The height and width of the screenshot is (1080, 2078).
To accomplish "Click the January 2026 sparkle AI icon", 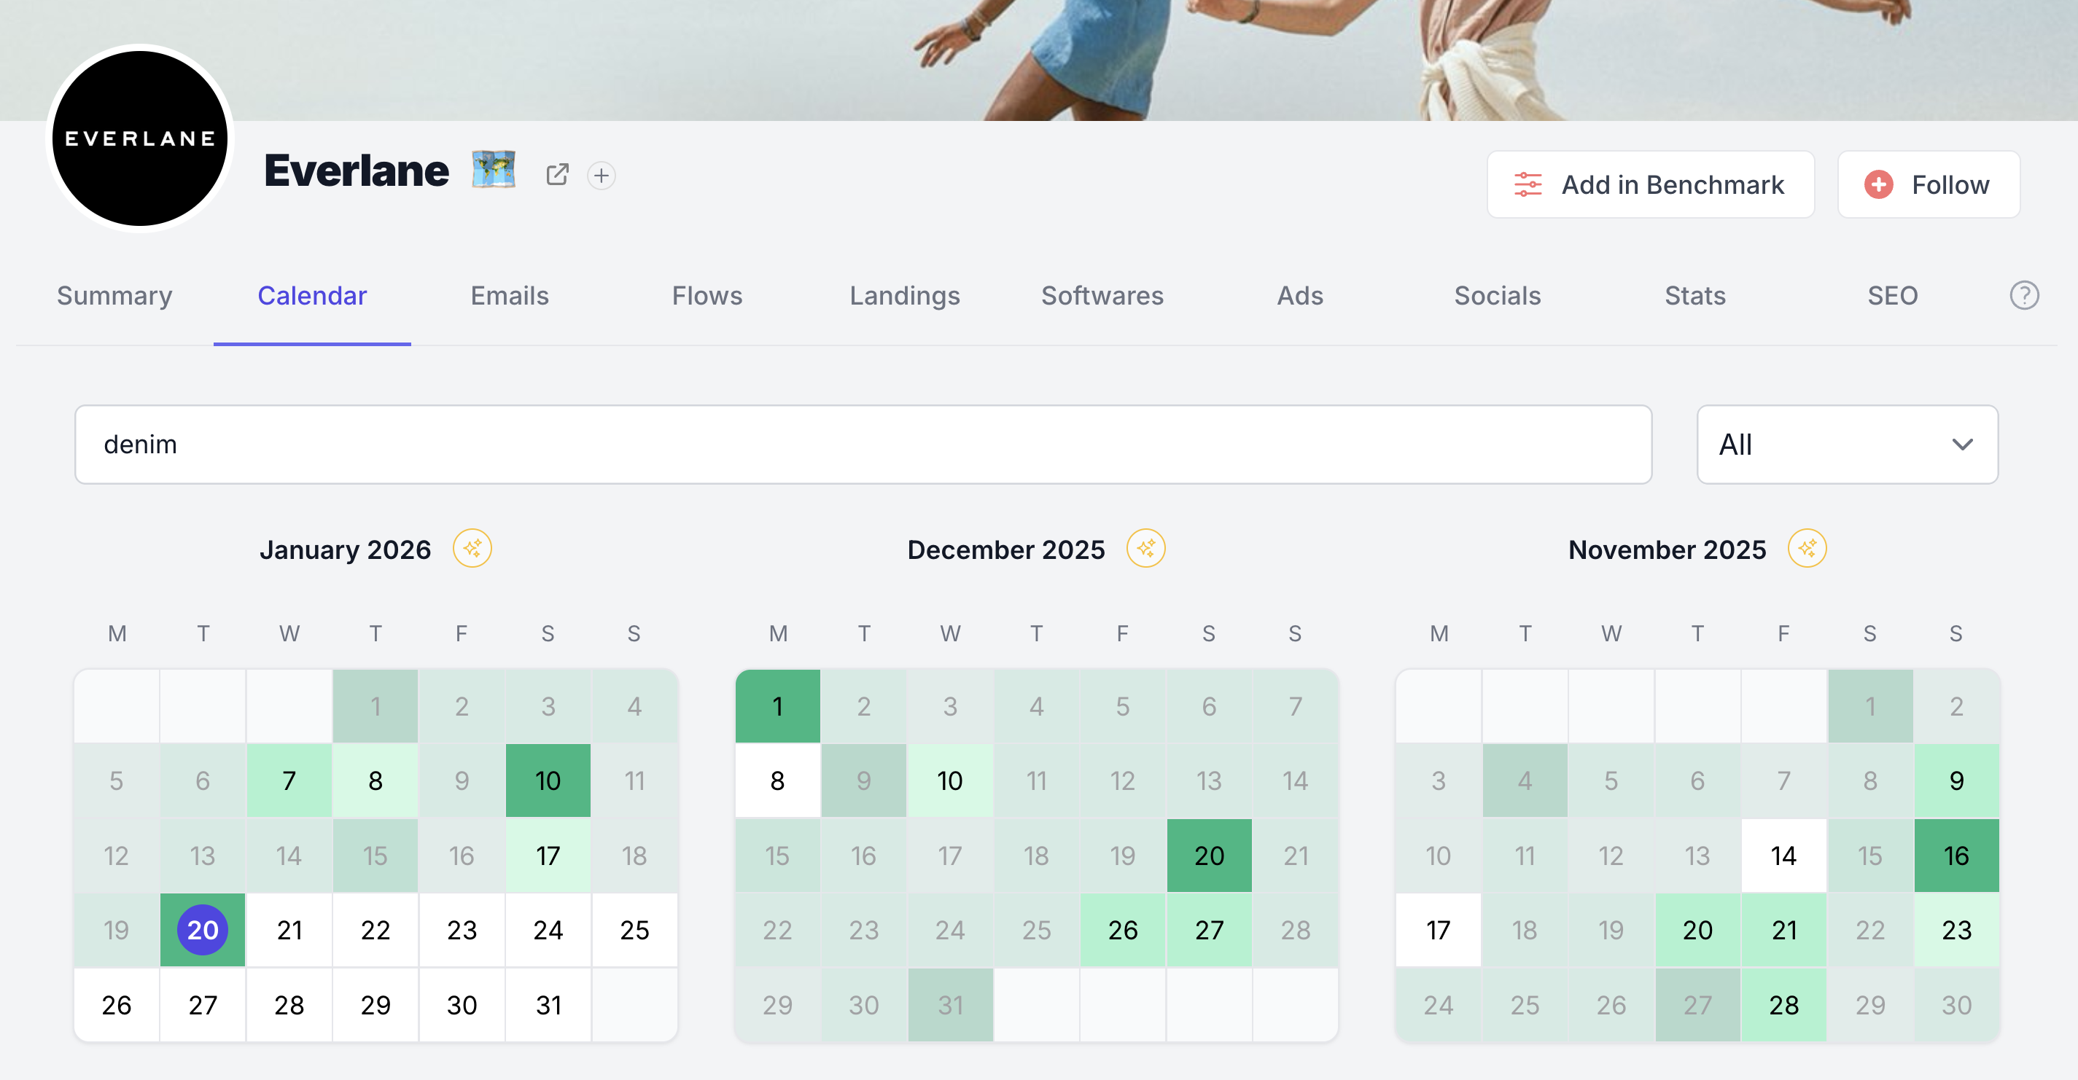I will 472,549.
